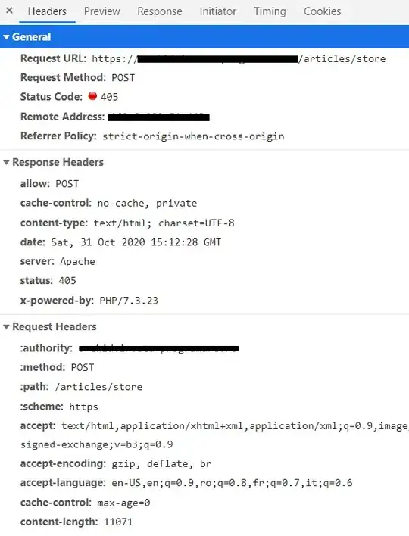Image resolution: width=409 pixels, height=536 pixels.
Task: Close the request details panel
Action: coord(10,11)
